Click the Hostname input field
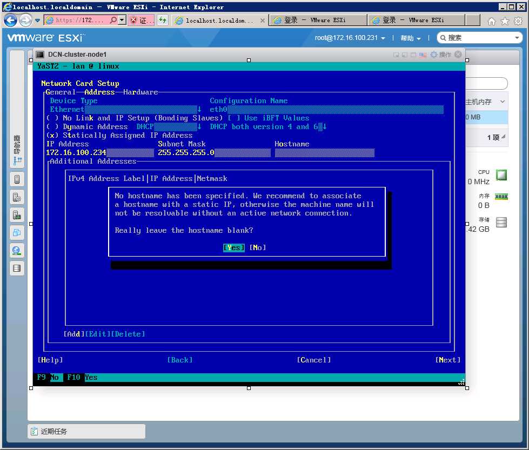The width and height of the screenshot is (529, 450). tap(325, 153)
